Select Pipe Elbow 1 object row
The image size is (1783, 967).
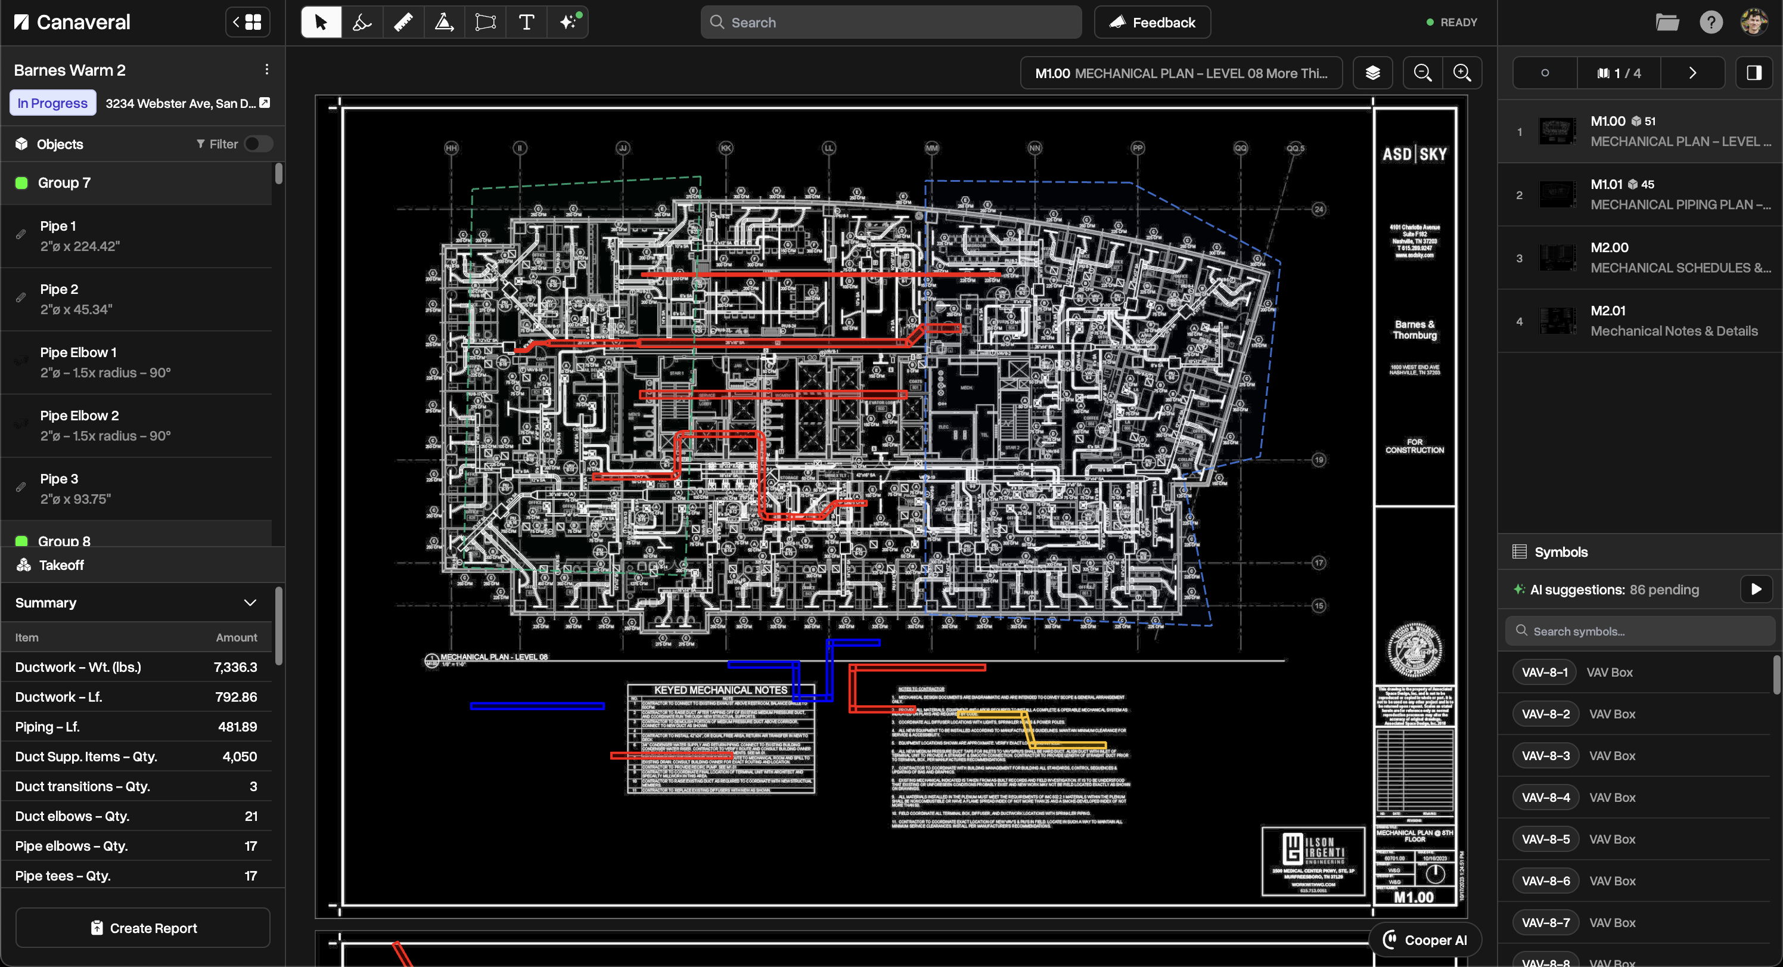click(x=137, y=362)
